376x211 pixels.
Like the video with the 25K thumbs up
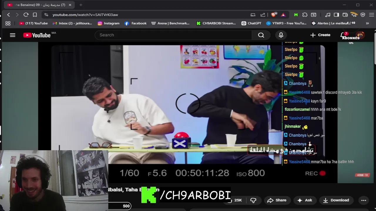pos(235,200)
